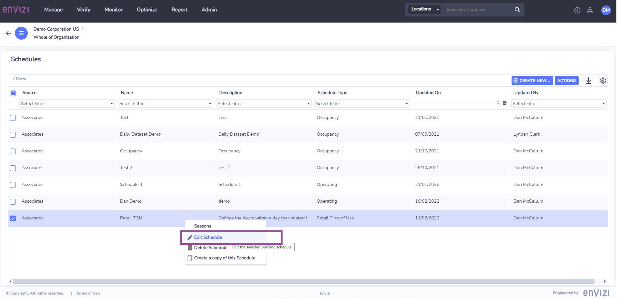Screen dimensions: 618x299
Task: Click the copy schedule page icon
Action: 190,258
